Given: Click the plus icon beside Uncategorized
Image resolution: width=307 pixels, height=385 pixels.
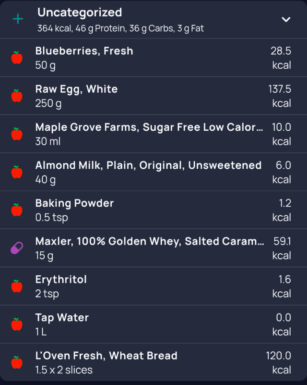Looking at the screenshot, I should [18, 19].
